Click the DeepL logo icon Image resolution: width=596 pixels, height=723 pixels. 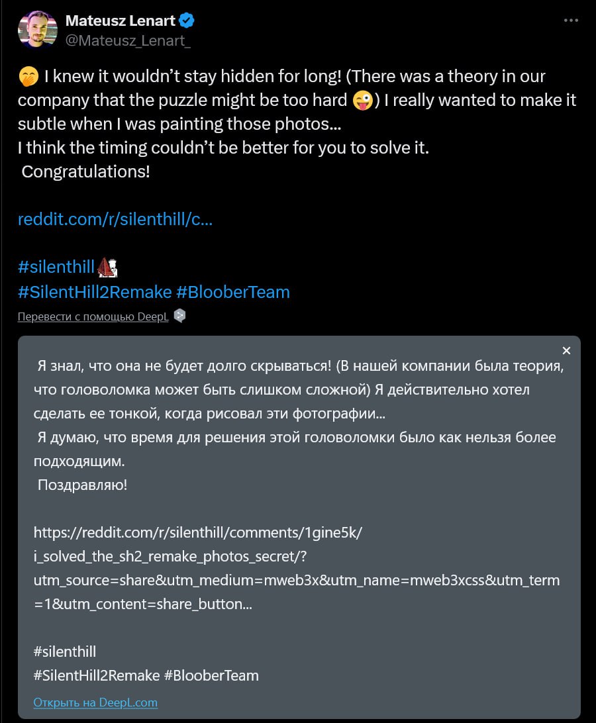click(x=179, y=316)
